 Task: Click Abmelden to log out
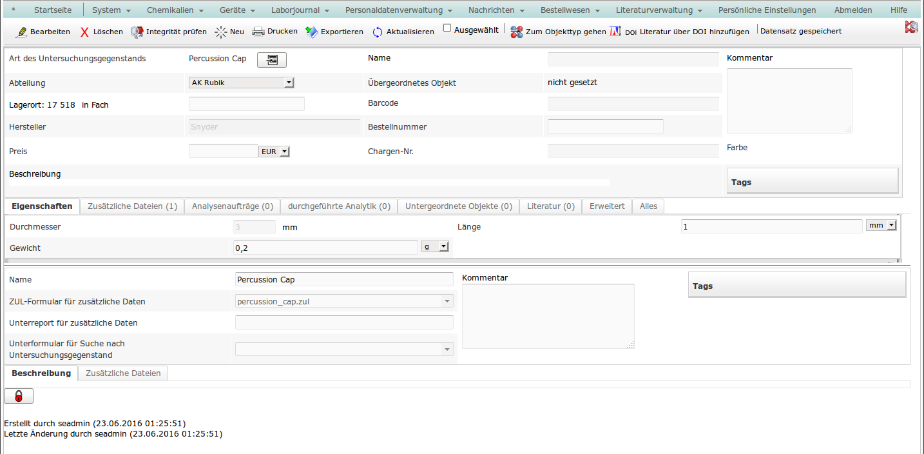[x=852, y=10]
